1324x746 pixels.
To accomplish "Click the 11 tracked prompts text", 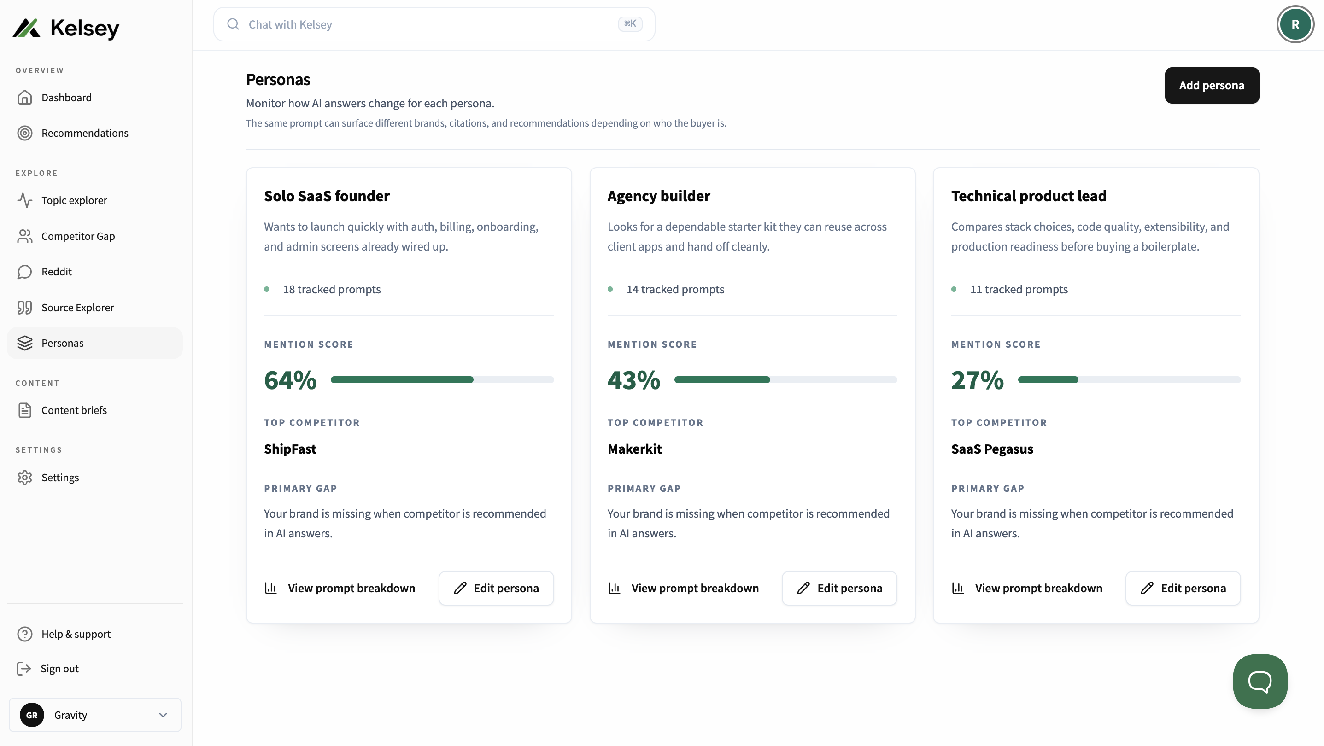I will point(1019,289).
